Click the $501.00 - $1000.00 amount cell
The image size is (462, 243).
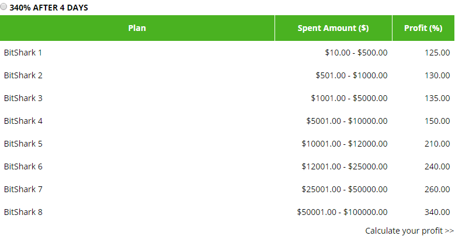coord(351,75)
